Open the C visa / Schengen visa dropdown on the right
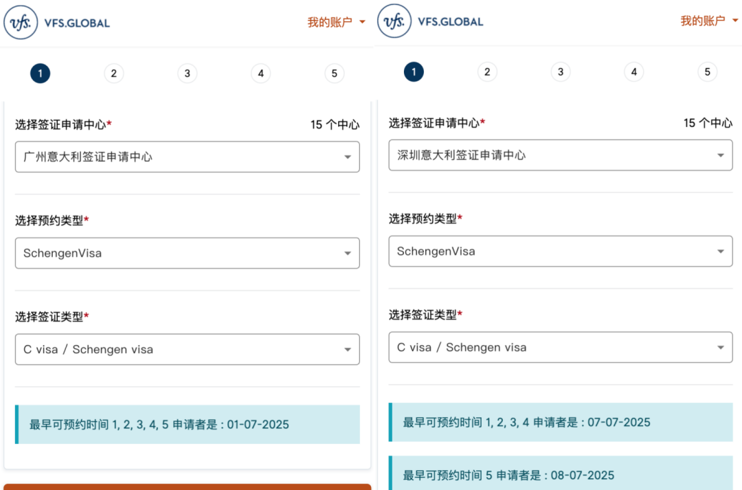Image resolution: width=742 pixels, height=490 pixels. (561, 347)
